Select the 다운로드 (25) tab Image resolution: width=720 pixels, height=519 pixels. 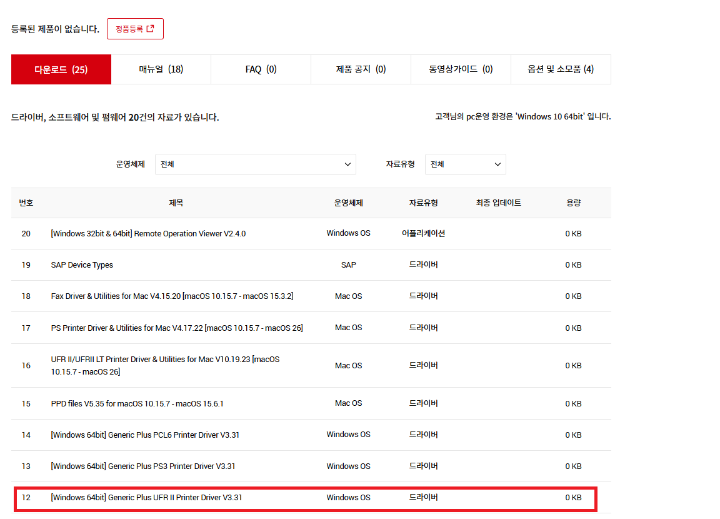(x=61, y=69)
